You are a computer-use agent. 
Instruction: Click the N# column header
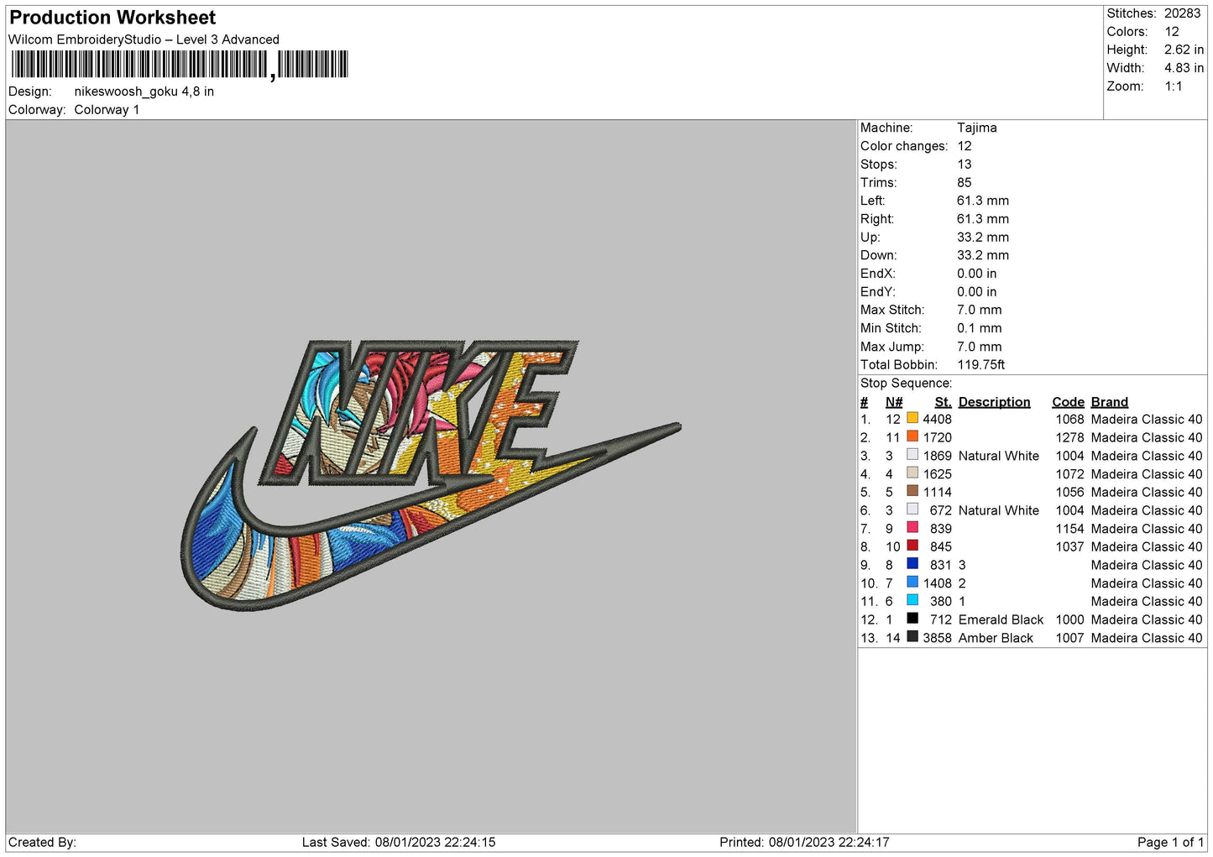(x=893, y=402)
